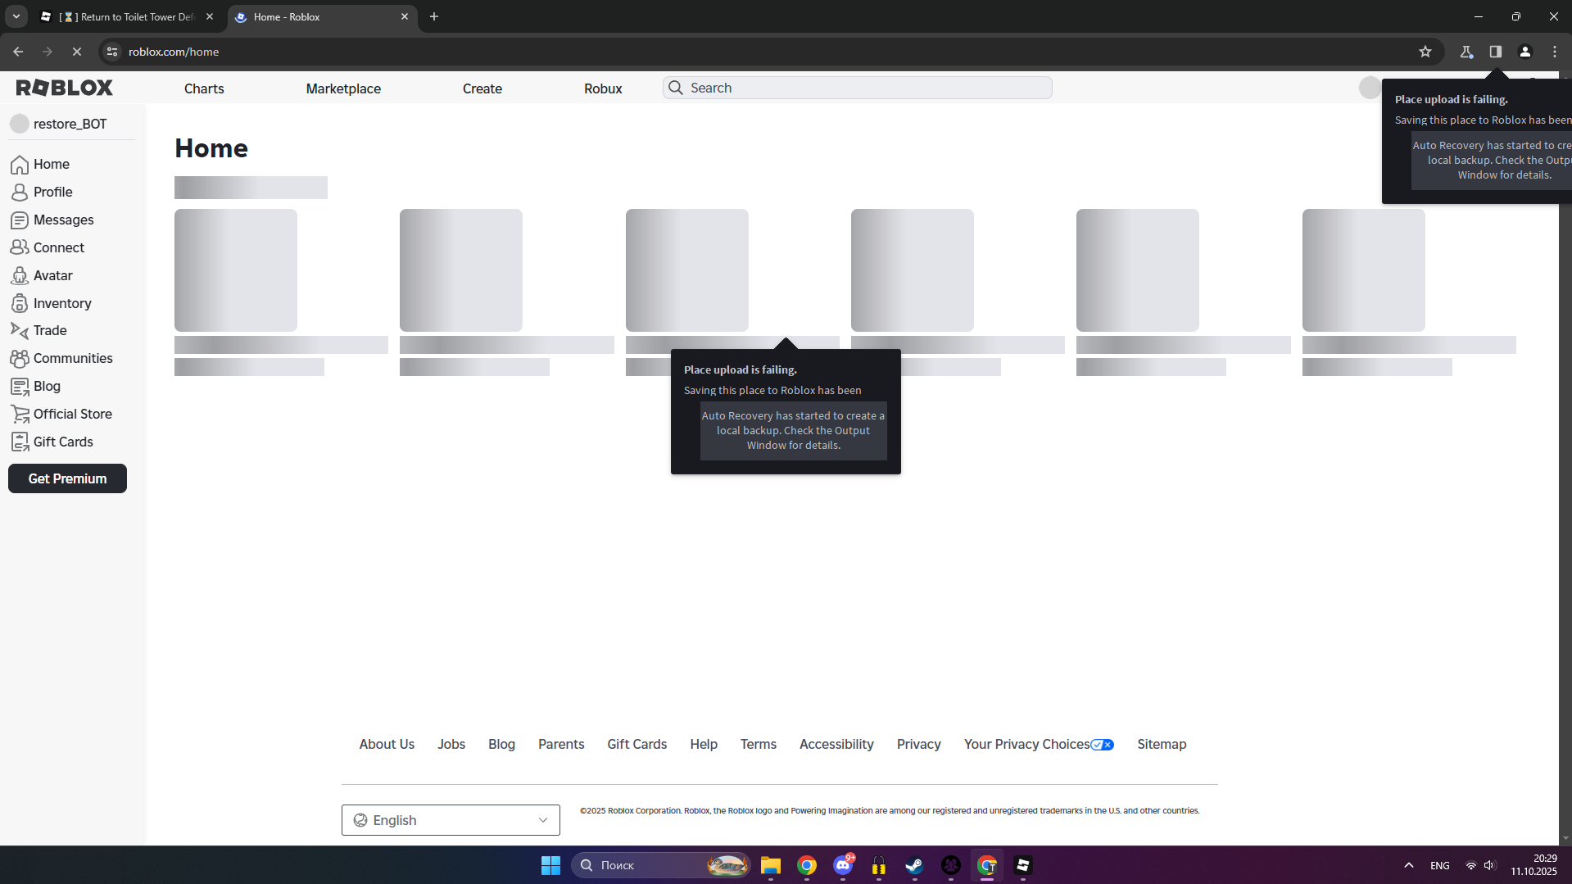The height and width of the screenshot is (884, 1572).
Task: Open the Sitemap footer link
Action: (1162, 744)
